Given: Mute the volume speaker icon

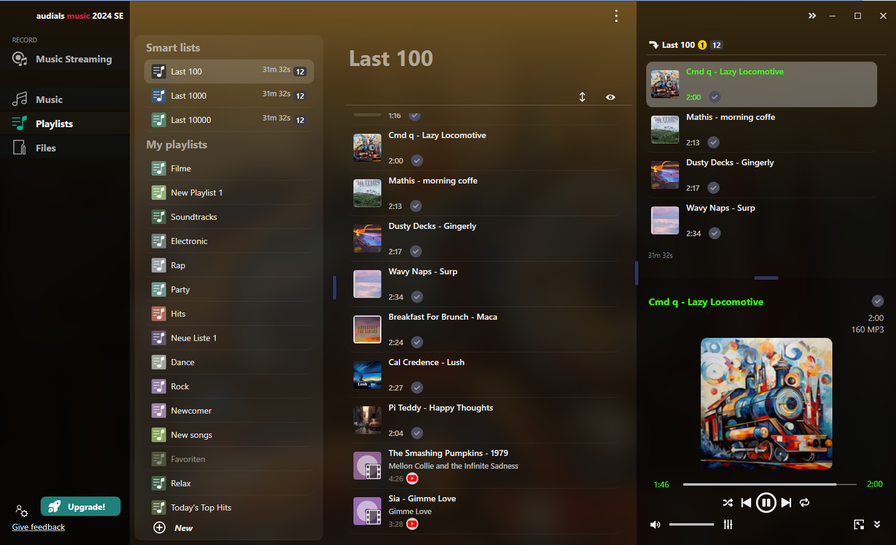Looking at the screenshot, I should (x=655, y=524).
